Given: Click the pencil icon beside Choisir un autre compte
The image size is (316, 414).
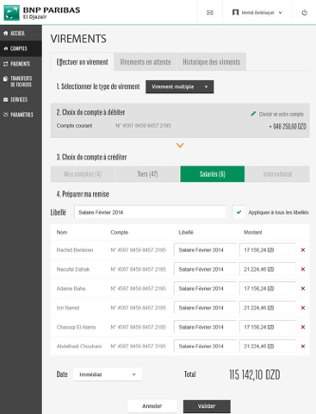Looking at the screenshot, I should [x=253, y=114].
